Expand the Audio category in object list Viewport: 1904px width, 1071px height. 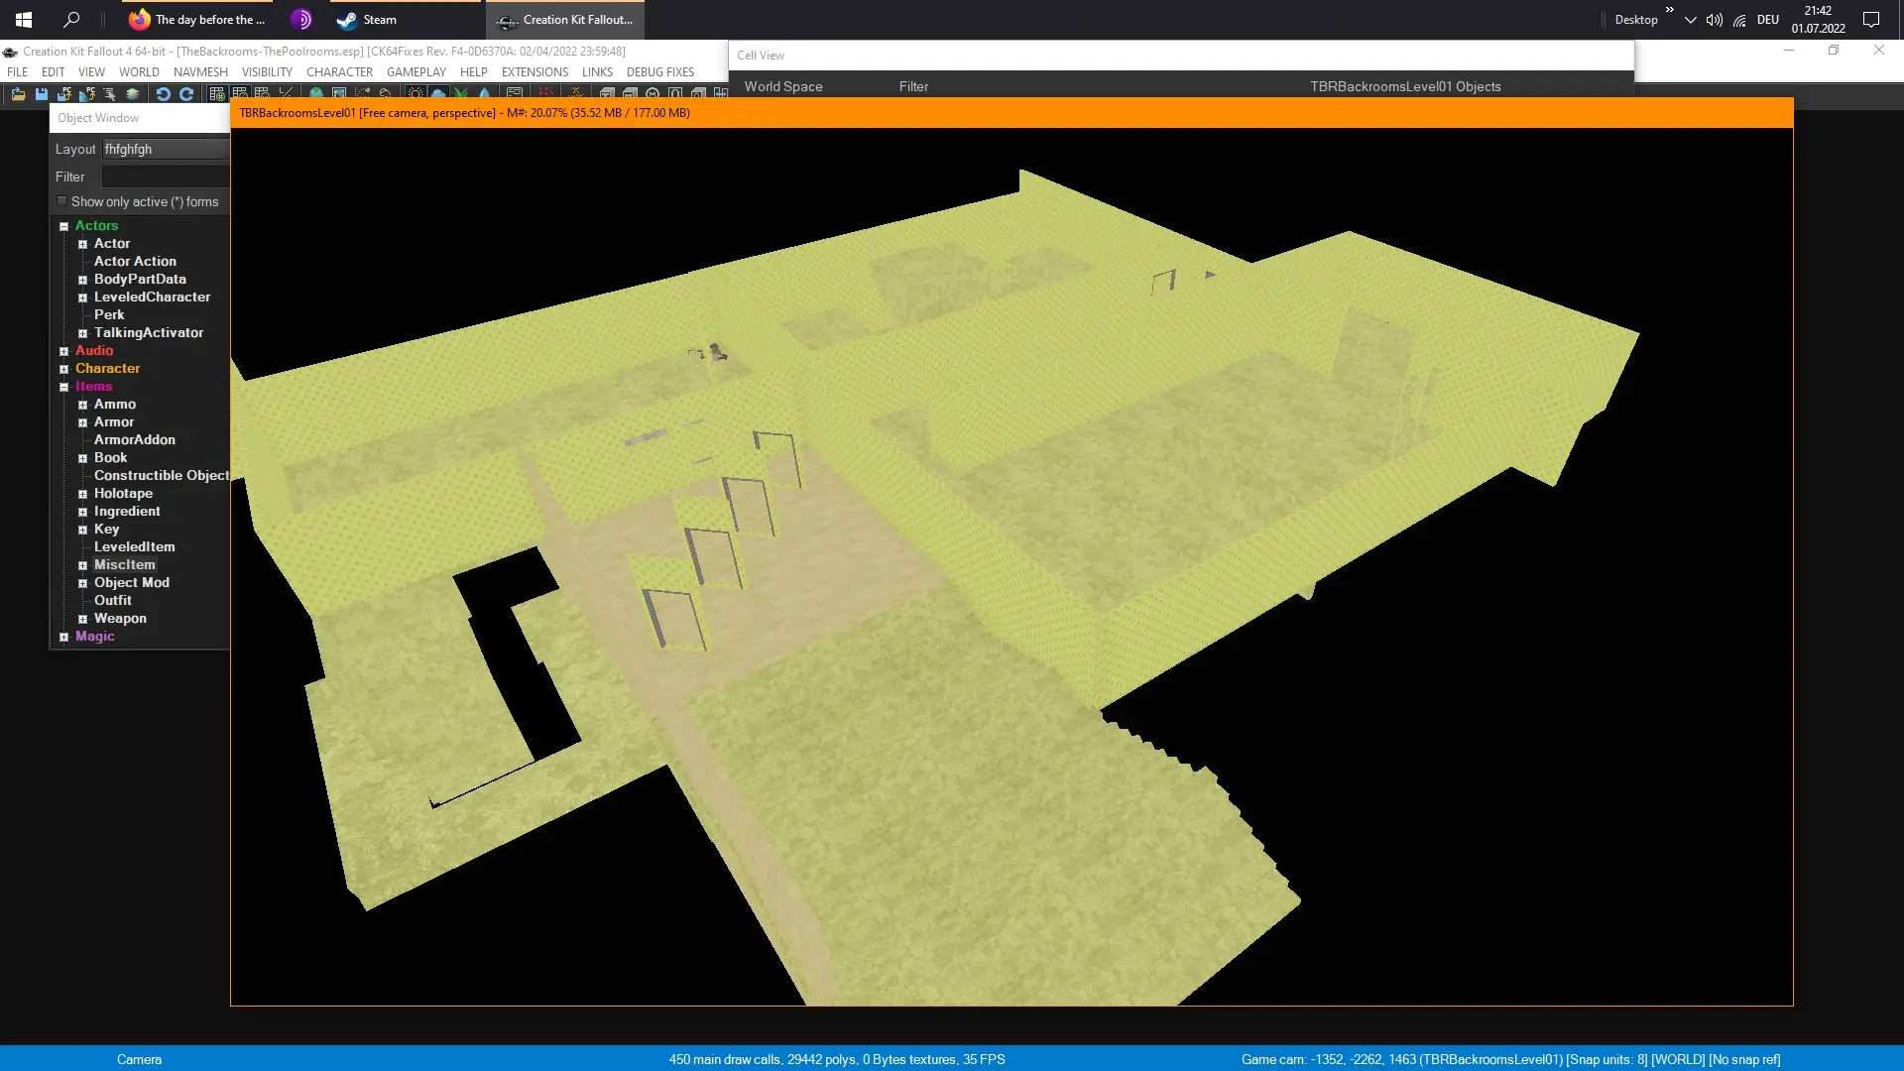click(62, 350)
